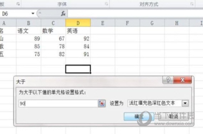Expand the Name Box dropdown arrow

[33, 13]
